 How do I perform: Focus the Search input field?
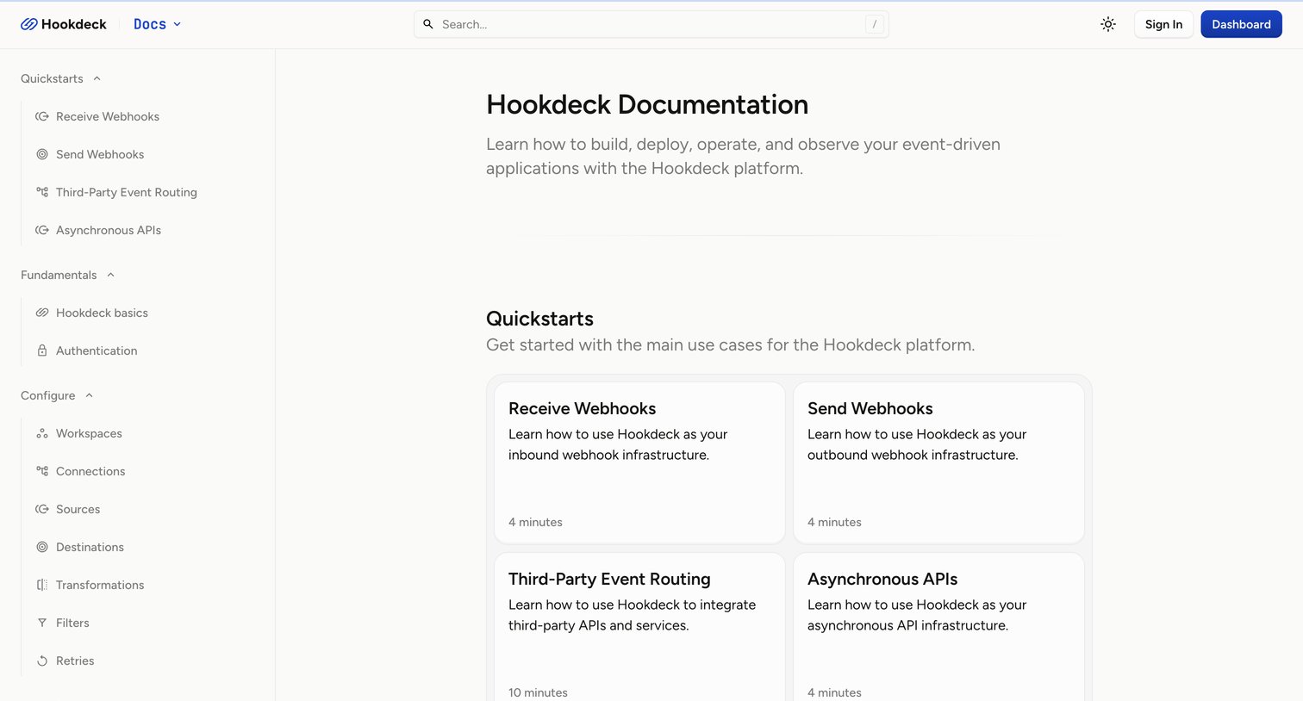click(651, 24)
